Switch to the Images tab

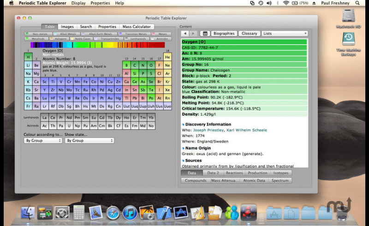pyautogui.click(x=67, y=27)
